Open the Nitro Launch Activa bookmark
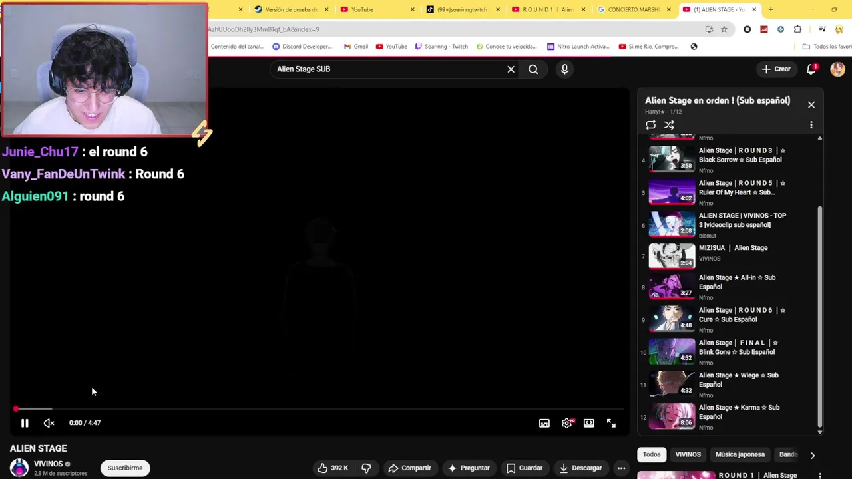Image resolution: width=852 pixels, height=479 pixels. 578,47
